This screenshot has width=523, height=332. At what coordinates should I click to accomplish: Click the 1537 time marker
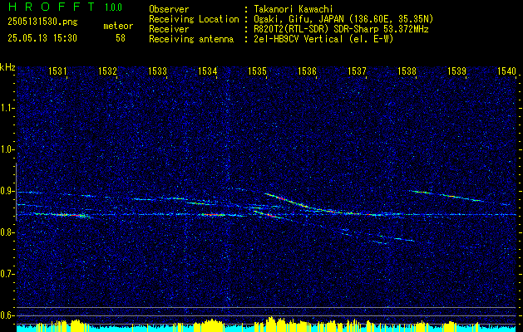[357, 71]
